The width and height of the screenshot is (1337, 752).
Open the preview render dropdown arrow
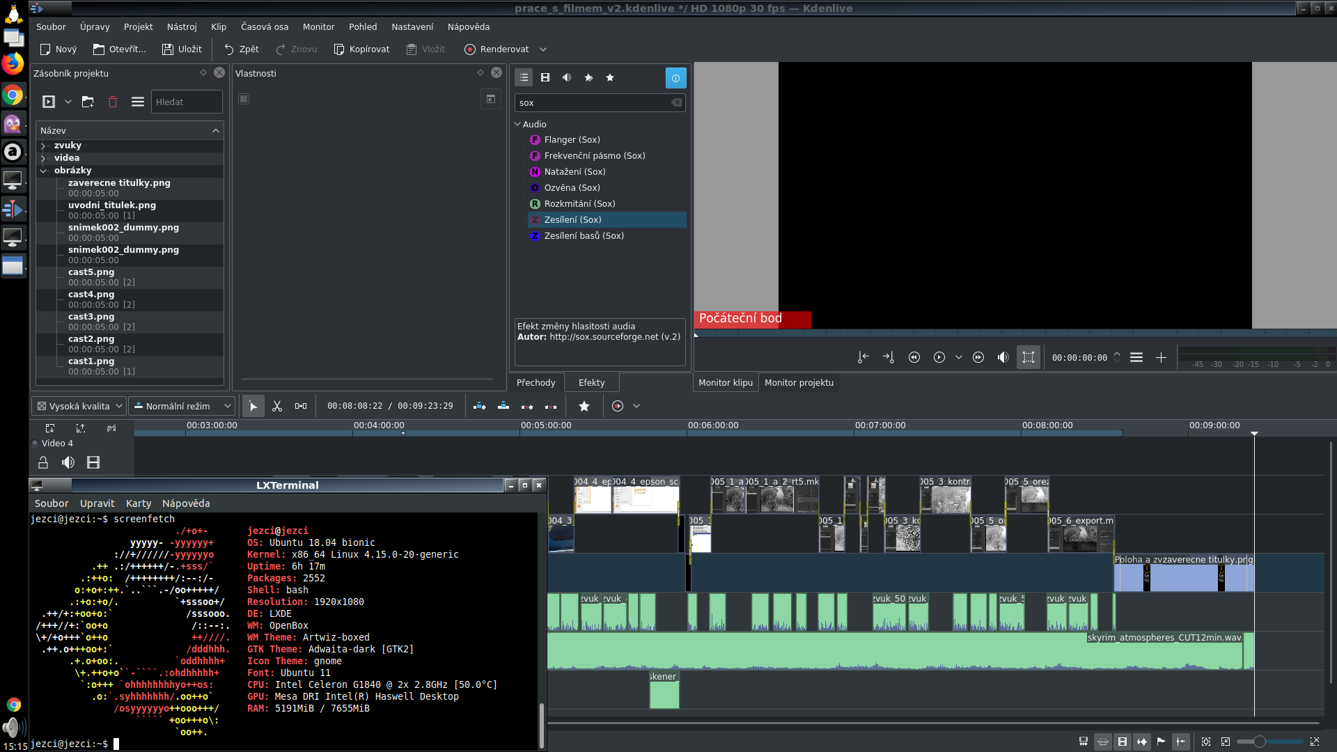coord(636,406)
